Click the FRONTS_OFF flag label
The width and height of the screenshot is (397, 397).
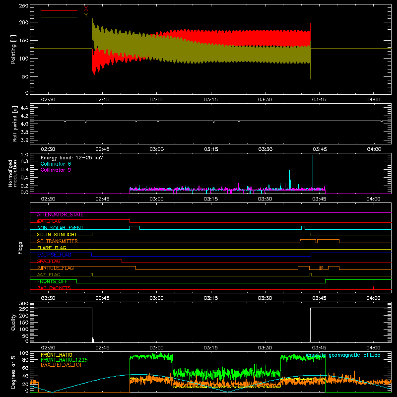[x=52, y=281]
